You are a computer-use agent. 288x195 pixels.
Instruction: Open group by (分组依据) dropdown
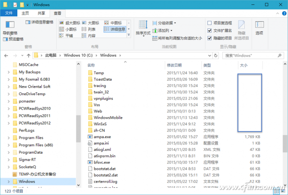[x=164, y=23]
